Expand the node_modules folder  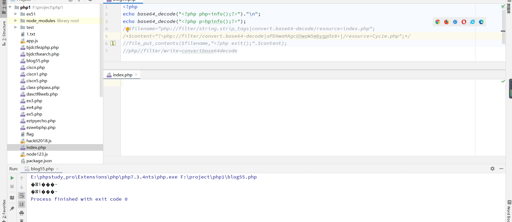coord(15,21)
